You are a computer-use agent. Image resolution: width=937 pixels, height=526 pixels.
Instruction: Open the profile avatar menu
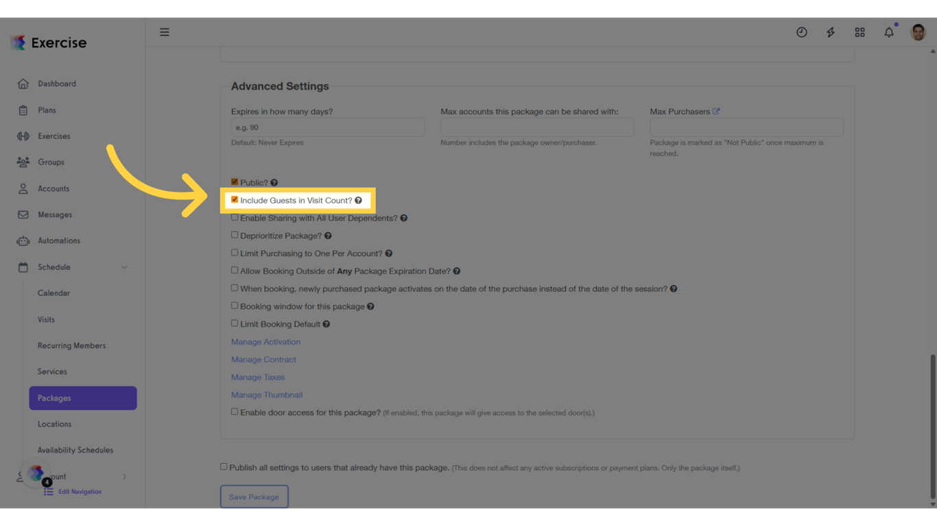tap(918, 32)
